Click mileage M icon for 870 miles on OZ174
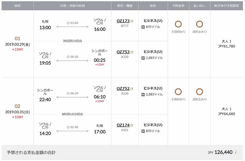Viewport: 245px width, 161px height. [143, 131]
